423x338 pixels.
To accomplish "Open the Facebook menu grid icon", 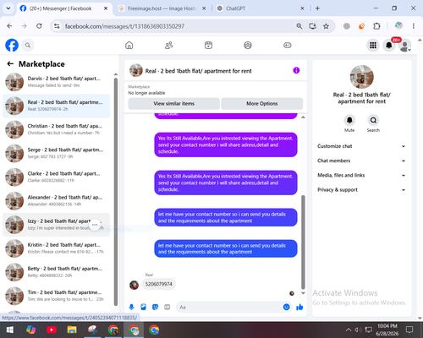I will point(373,45).
